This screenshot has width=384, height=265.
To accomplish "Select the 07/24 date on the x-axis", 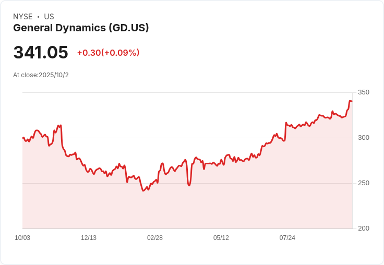I will pos(287,238).
